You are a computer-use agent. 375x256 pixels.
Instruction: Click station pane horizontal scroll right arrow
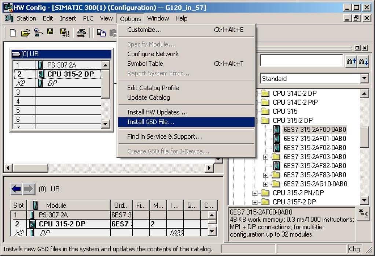pos(209,168)
